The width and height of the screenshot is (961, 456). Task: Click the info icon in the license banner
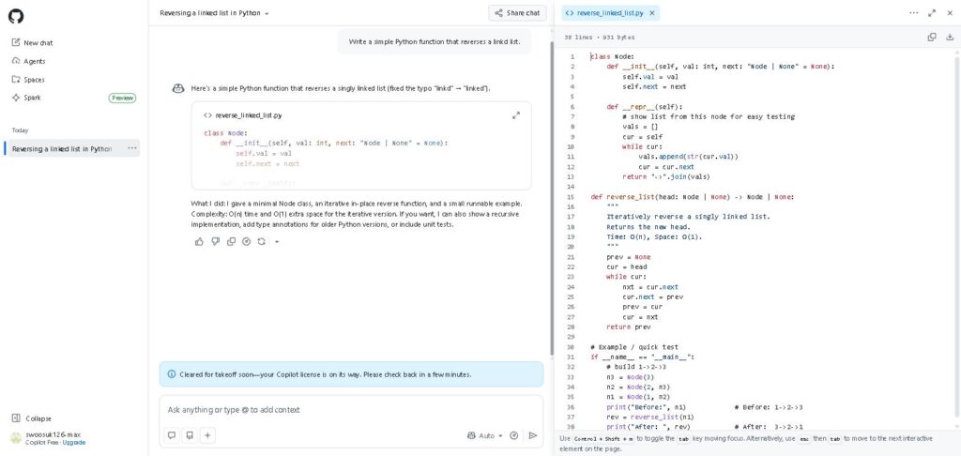pos(171,373)
